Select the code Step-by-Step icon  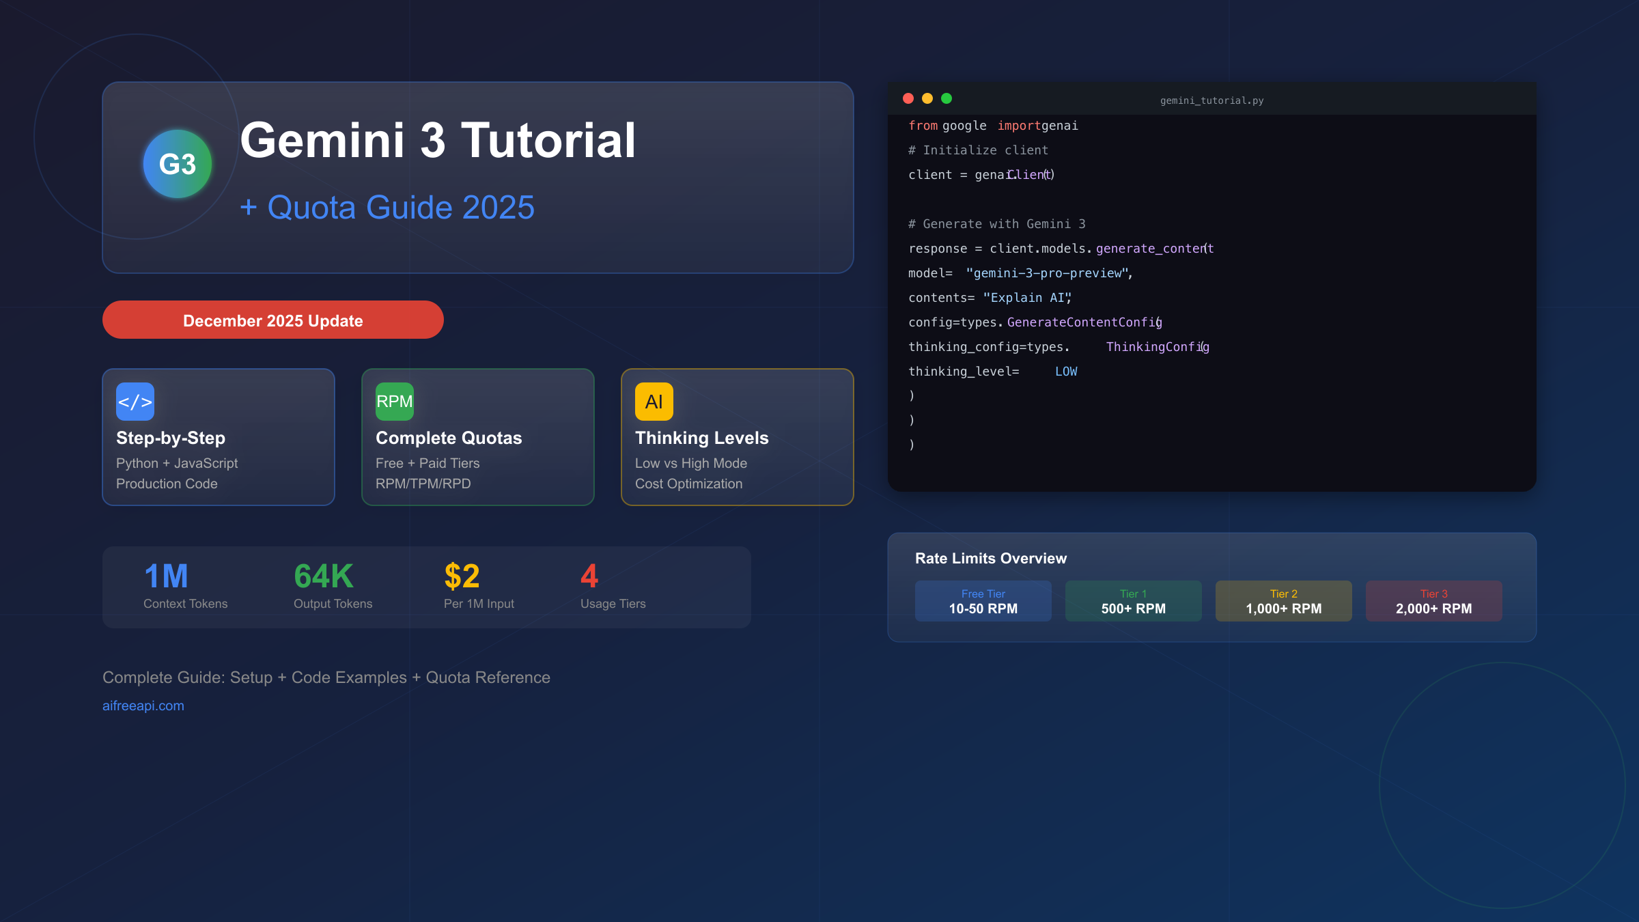[135, 402]
